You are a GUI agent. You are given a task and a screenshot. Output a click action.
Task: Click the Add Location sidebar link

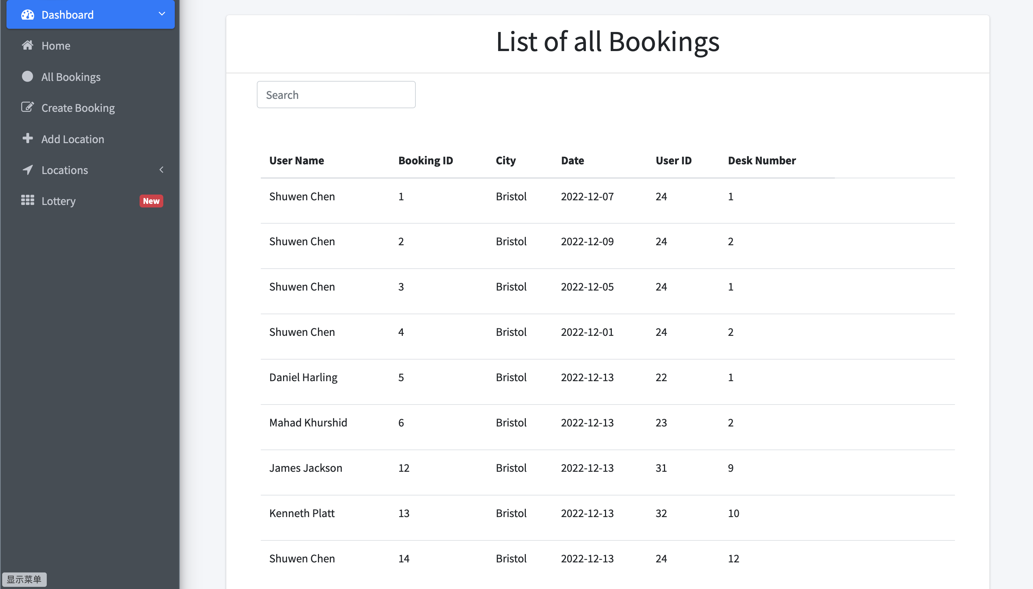point(72,138)
